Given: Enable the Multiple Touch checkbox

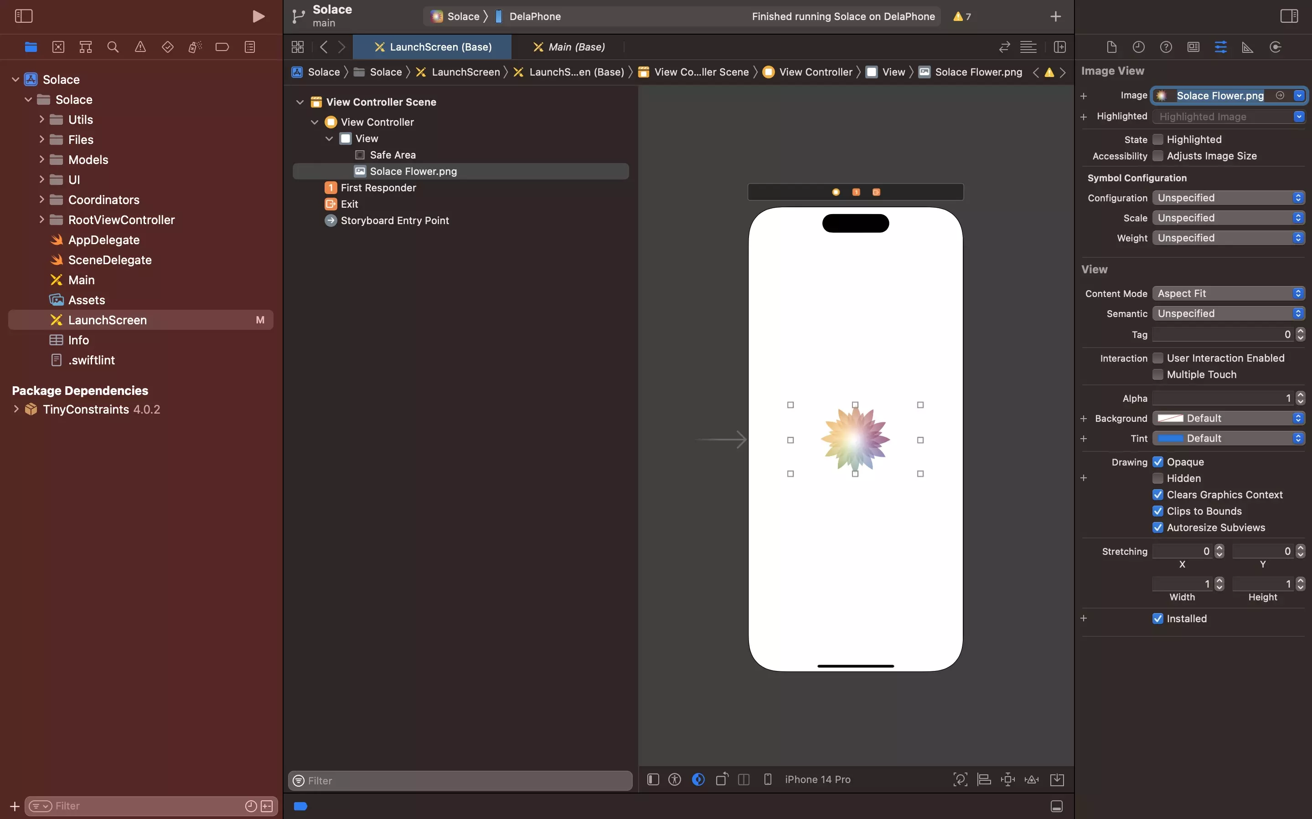Looking at the screenshot, I should pyautogui.click(x=1157, y=374).
